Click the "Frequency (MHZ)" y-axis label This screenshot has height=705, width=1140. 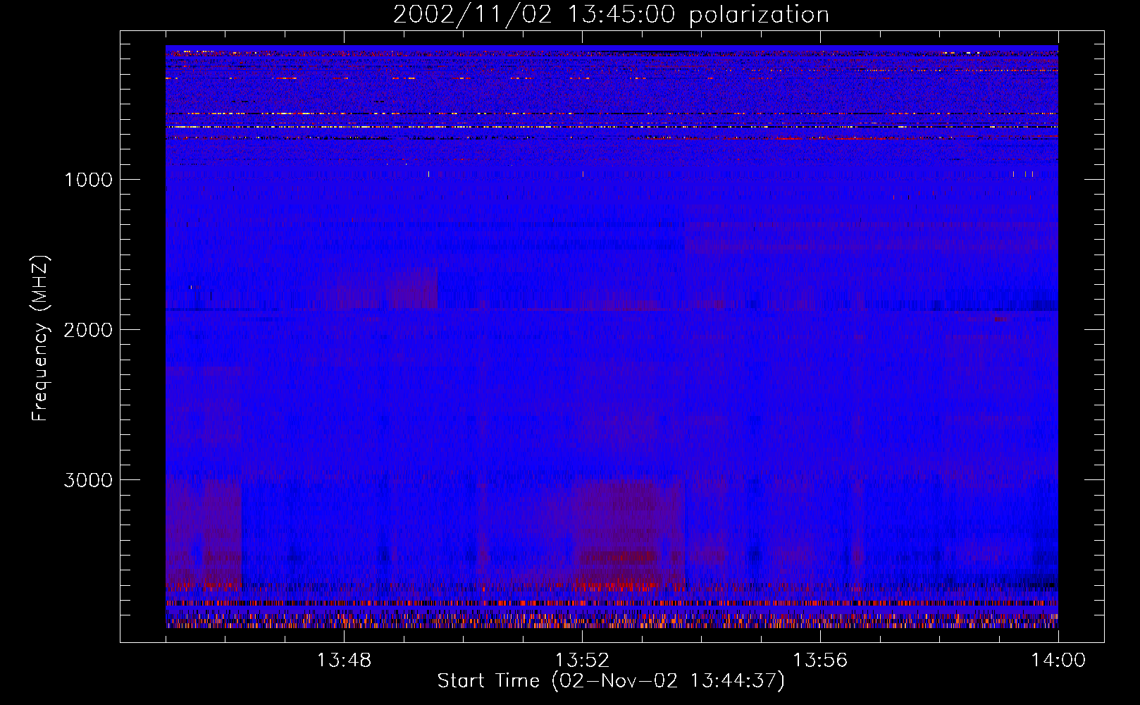click(40, 338)
